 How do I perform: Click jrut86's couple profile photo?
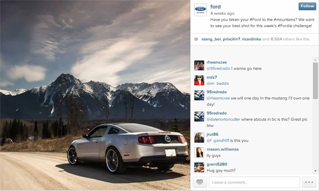tap(199, 138)
